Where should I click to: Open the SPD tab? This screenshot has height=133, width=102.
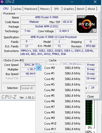[57, 9]
